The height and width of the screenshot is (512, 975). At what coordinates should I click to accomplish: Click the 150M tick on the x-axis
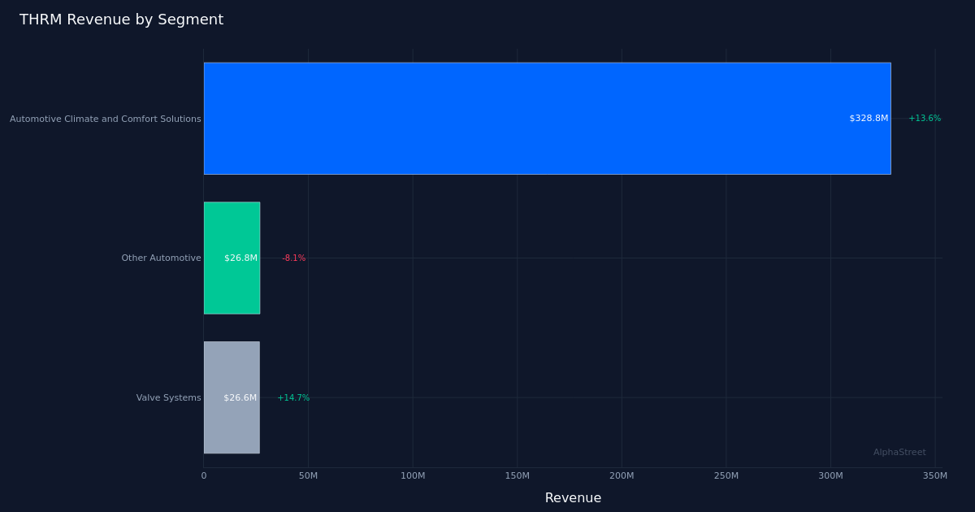(x=517, y=475)
